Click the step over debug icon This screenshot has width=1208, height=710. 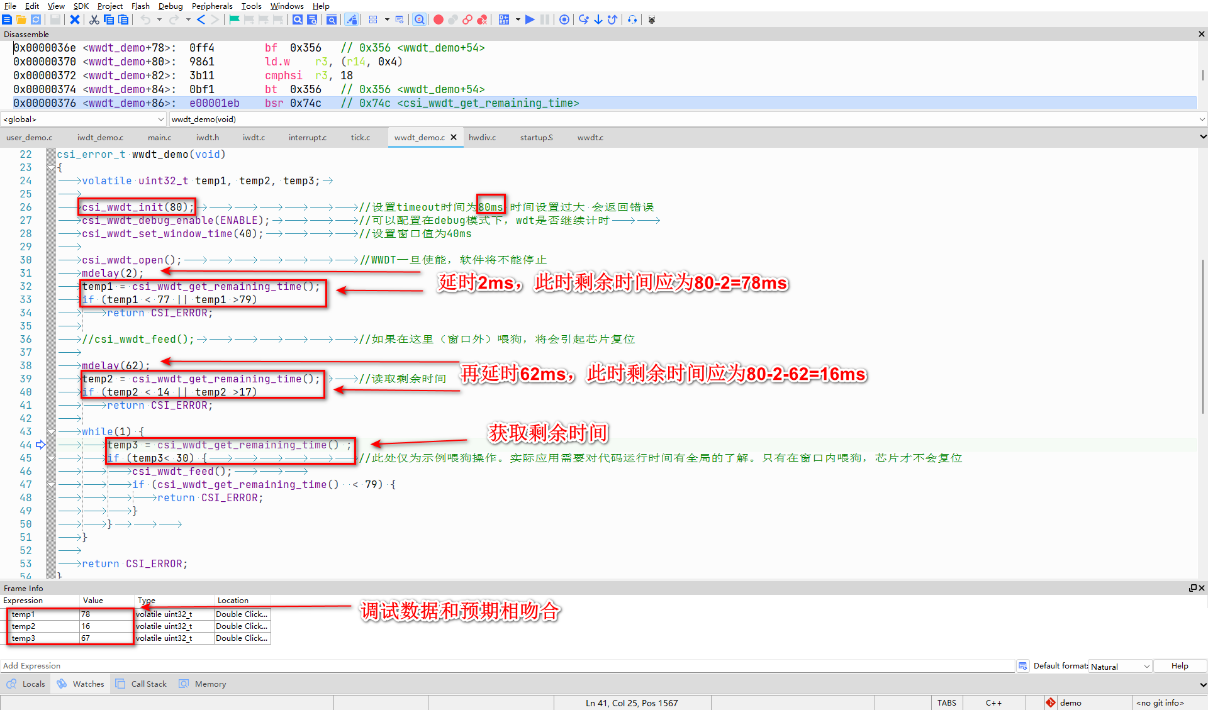click(583, 19)
